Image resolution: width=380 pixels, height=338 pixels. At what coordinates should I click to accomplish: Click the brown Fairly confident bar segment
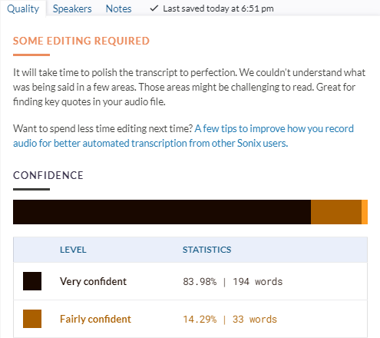[336, 212]
